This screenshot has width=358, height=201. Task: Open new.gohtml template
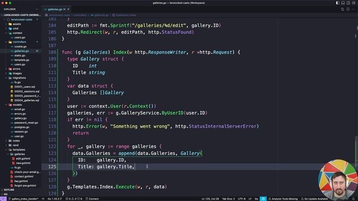click(23, 163)
